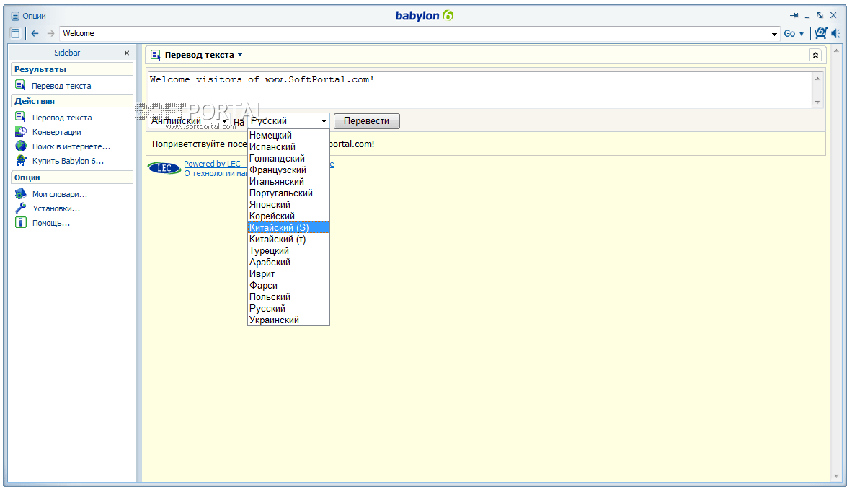
Task: Click source text box scroll down arrow
Action: click(817, 102)
